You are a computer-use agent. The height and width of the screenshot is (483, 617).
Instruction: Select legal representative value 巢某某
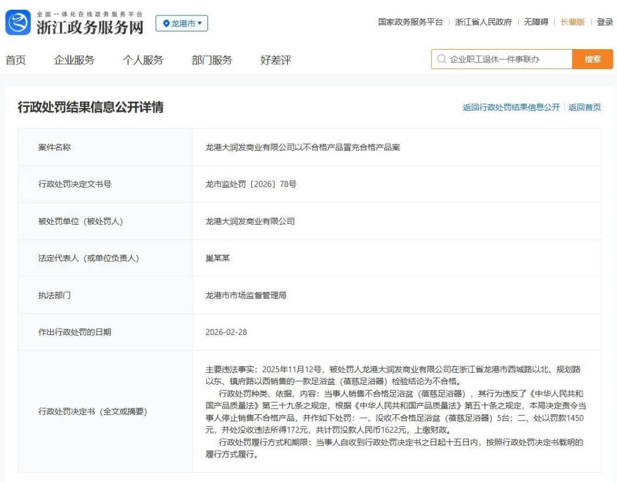pos(218,258)
